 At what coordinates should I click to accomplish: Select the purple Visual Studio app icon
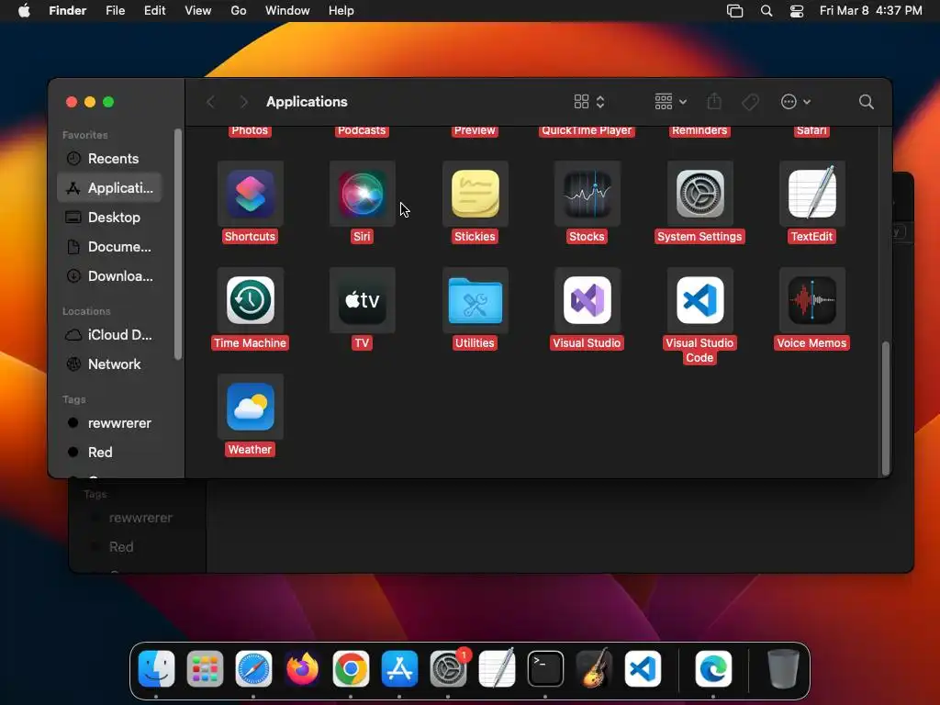(587, 300)
